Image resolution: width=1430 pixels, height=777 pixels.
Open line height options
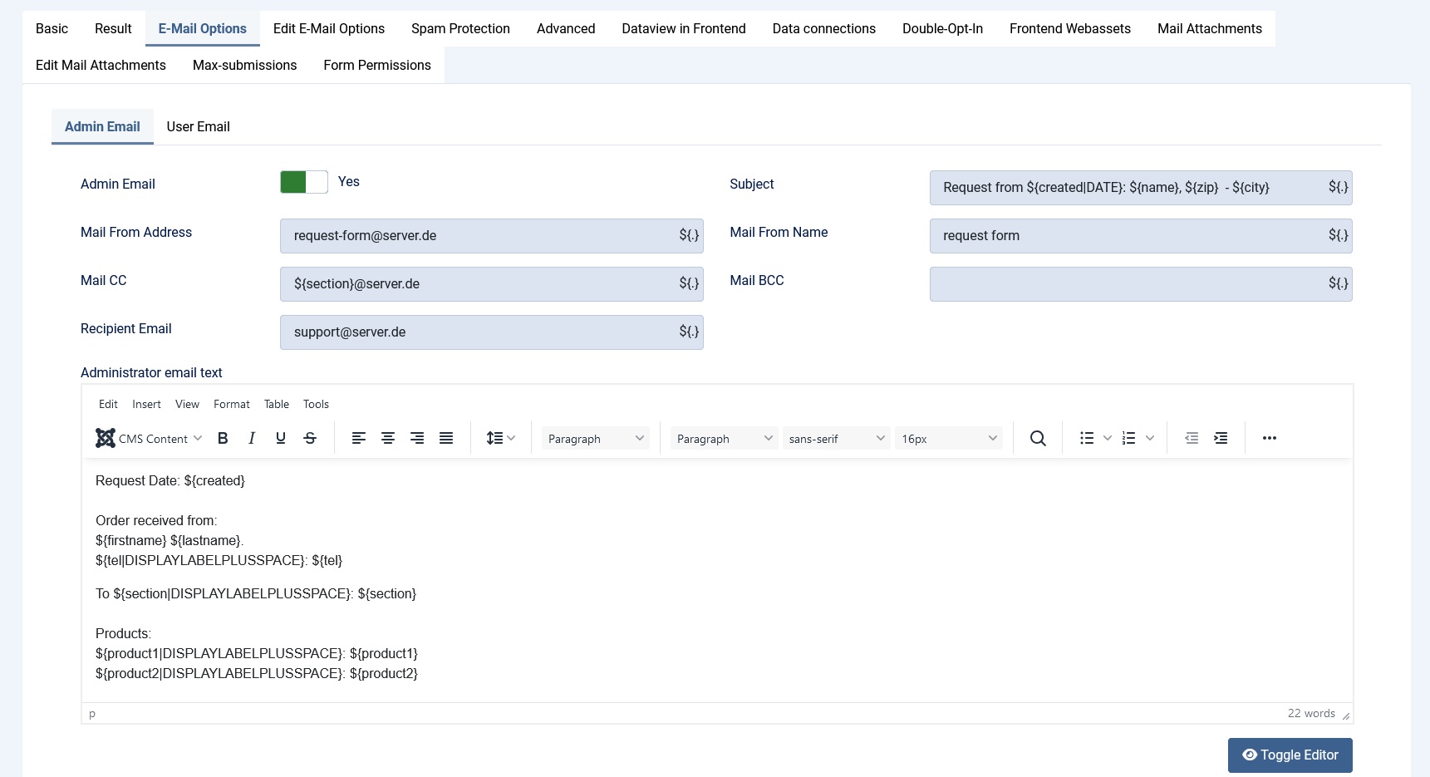point(501,438)
